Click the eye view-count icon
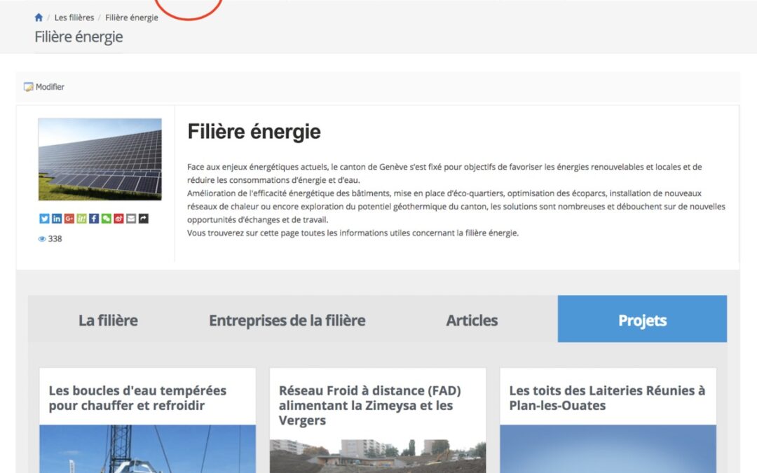The width and height of the screenshot is (757, 473). (x=42, y=239)
